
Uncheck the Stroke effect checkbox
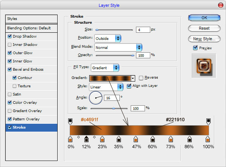(x=10, y=127)
